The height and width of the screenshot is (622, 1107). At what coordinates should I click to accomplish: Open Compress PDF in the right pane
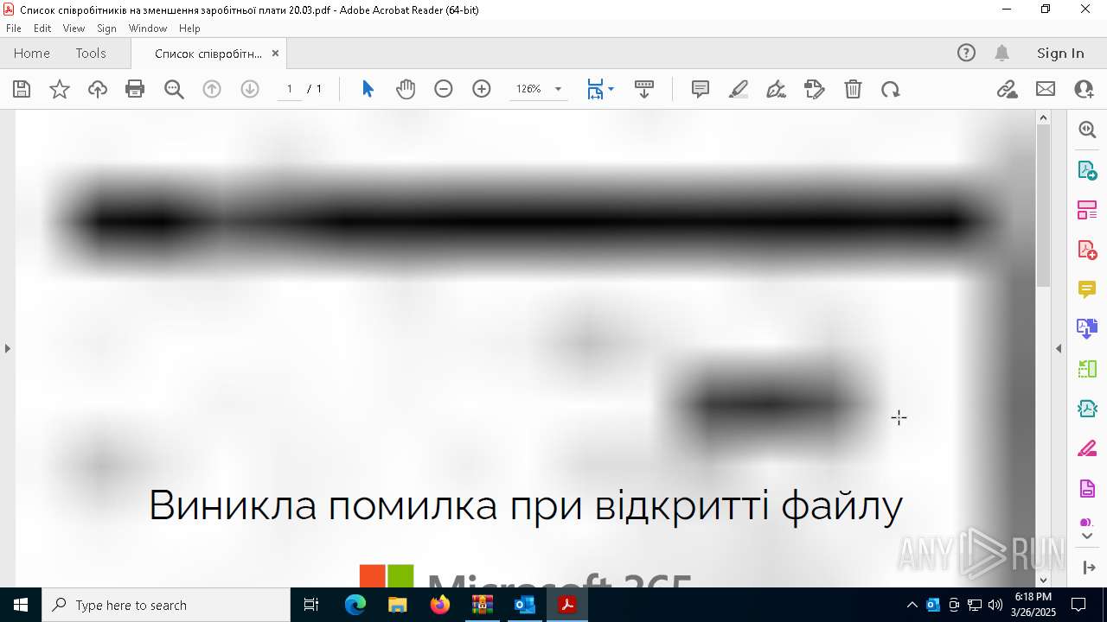1087,409
